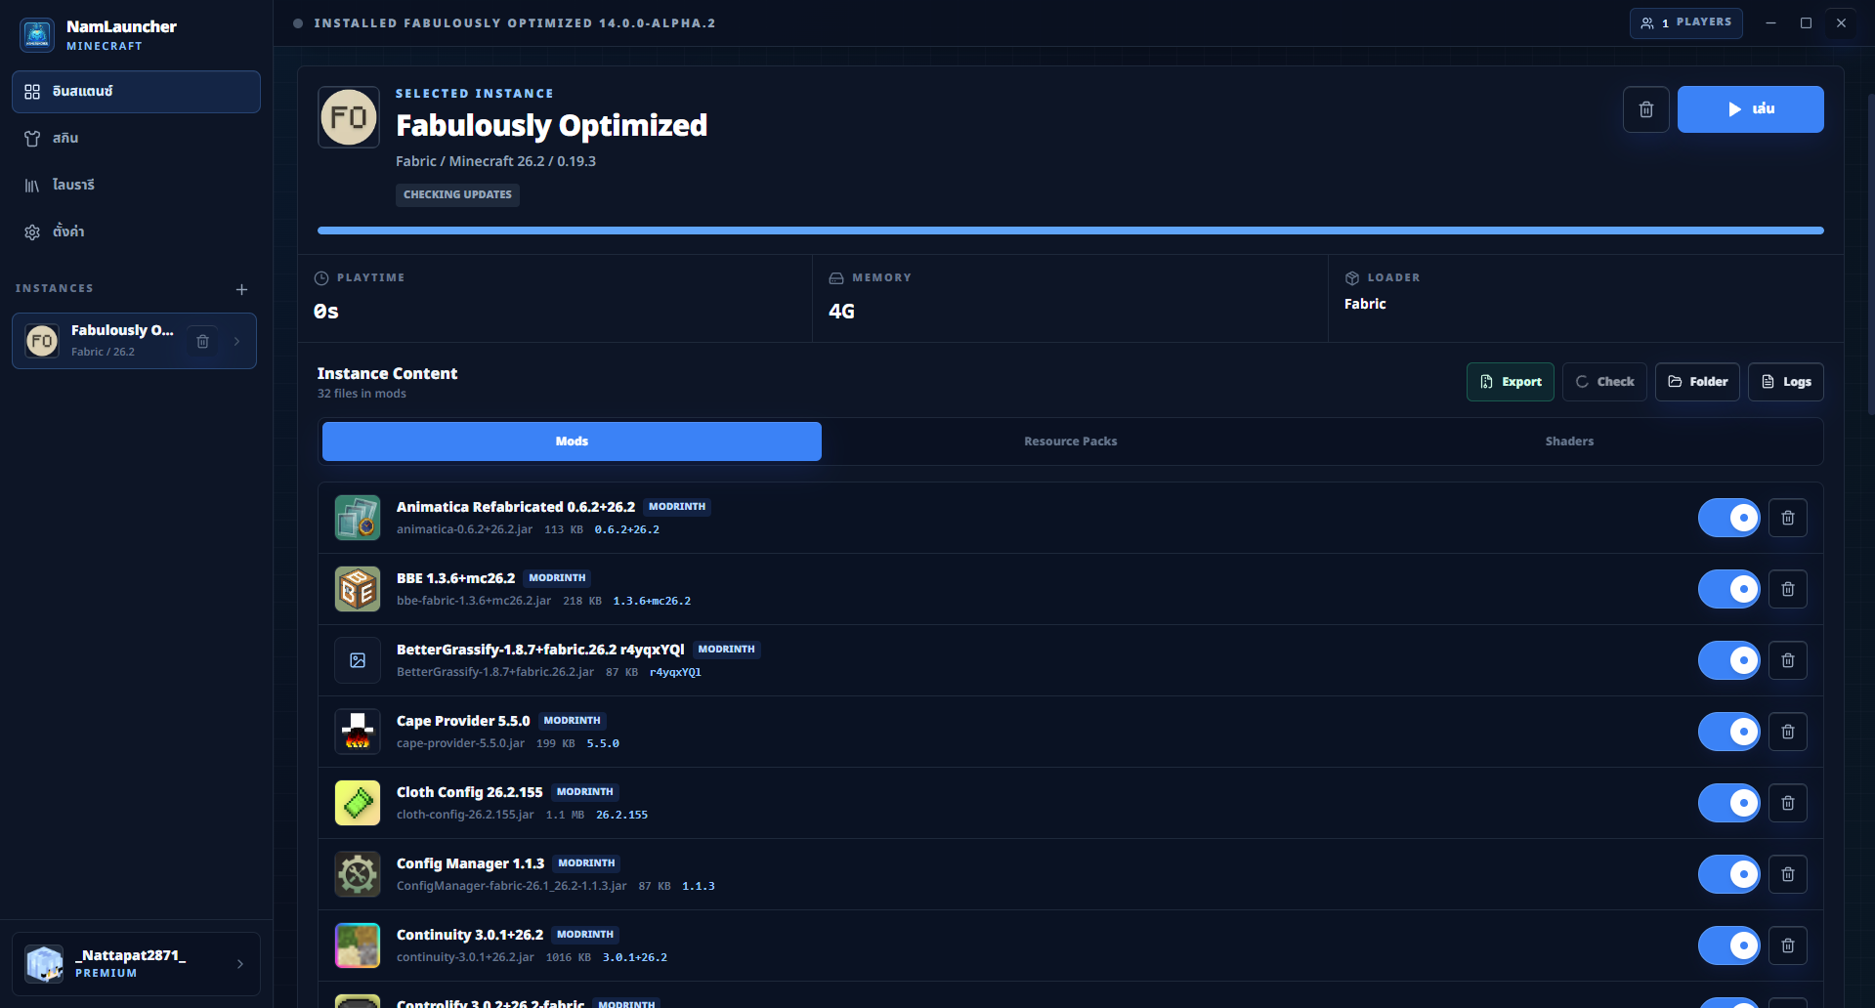Delete the Config Manager mod
The height and width of the screenshot is (1008, 1875).
(x=1787, y=874)
